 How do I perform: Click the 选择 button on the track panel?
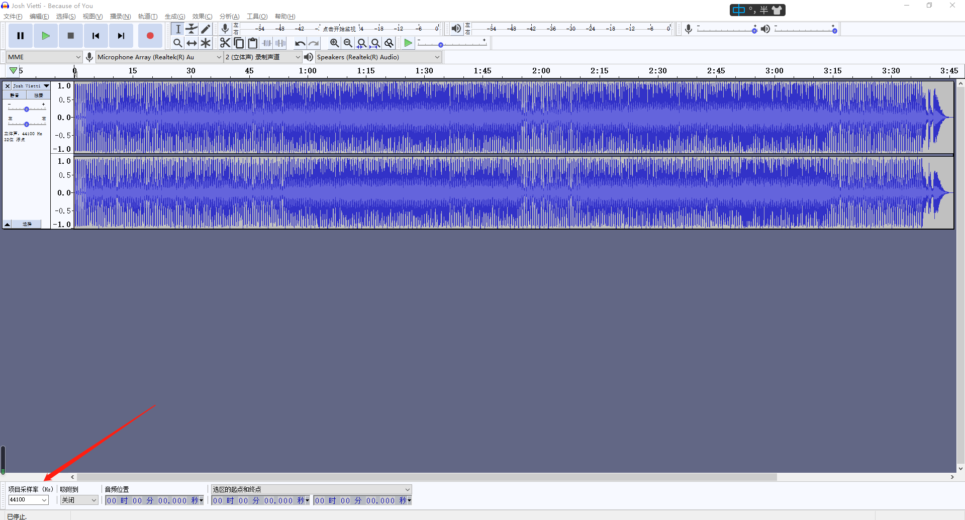point(27,224)
